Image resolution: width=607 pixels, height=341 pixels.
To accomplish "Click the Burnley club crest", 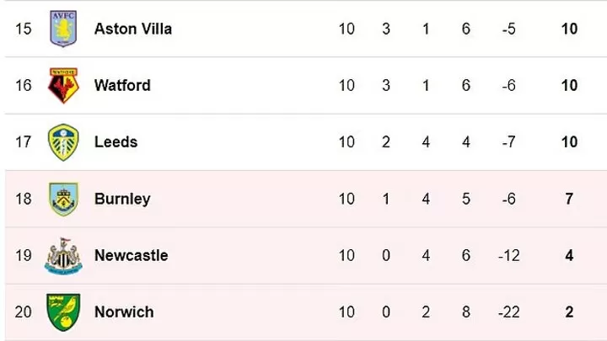I will click(63, 199).
